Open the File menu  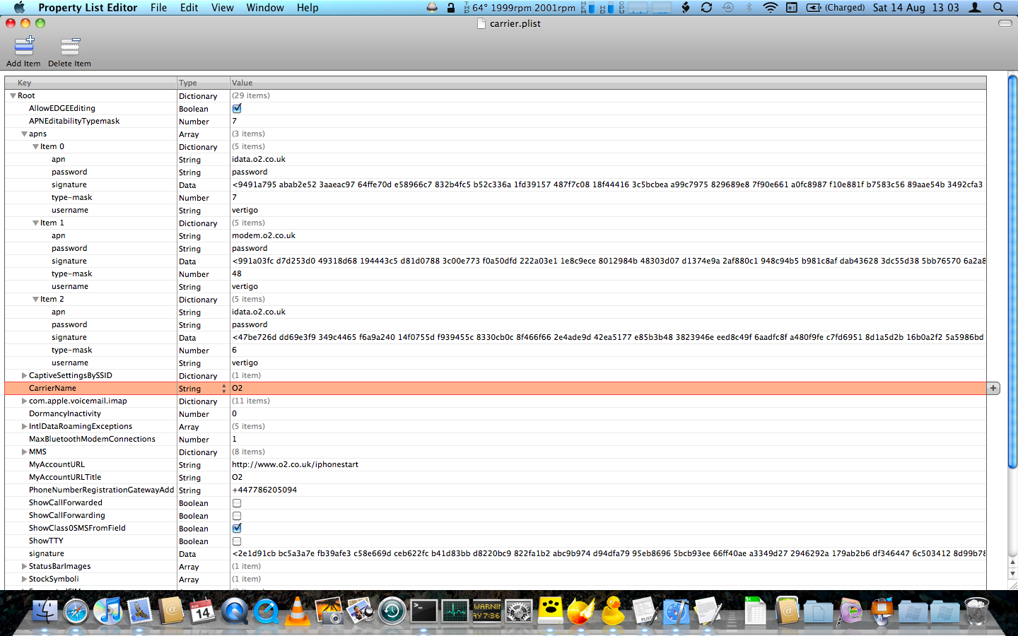pos(158,7)
